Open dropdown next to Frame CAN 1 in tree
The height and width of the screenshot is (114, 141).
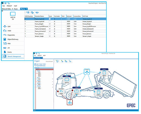click(52, 72)
